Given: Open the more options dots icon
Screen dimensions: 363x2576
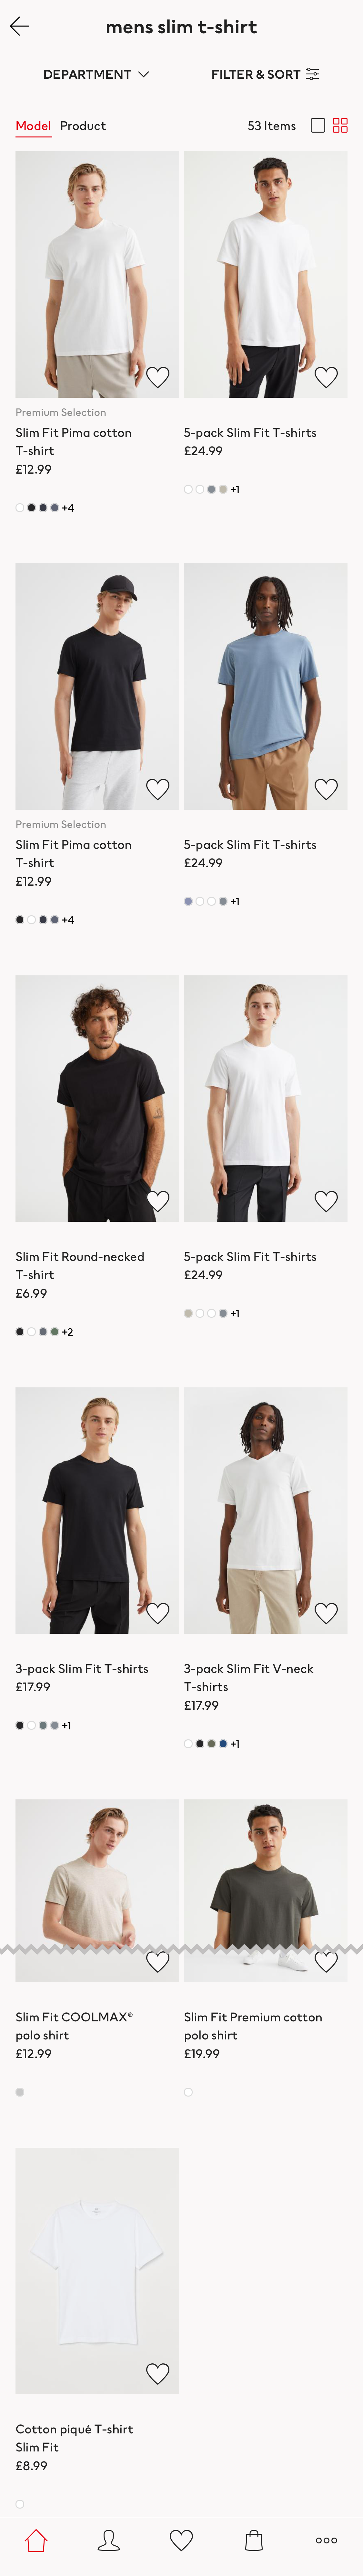Looking at the screenshot, I should click(x=326, y=2540).
